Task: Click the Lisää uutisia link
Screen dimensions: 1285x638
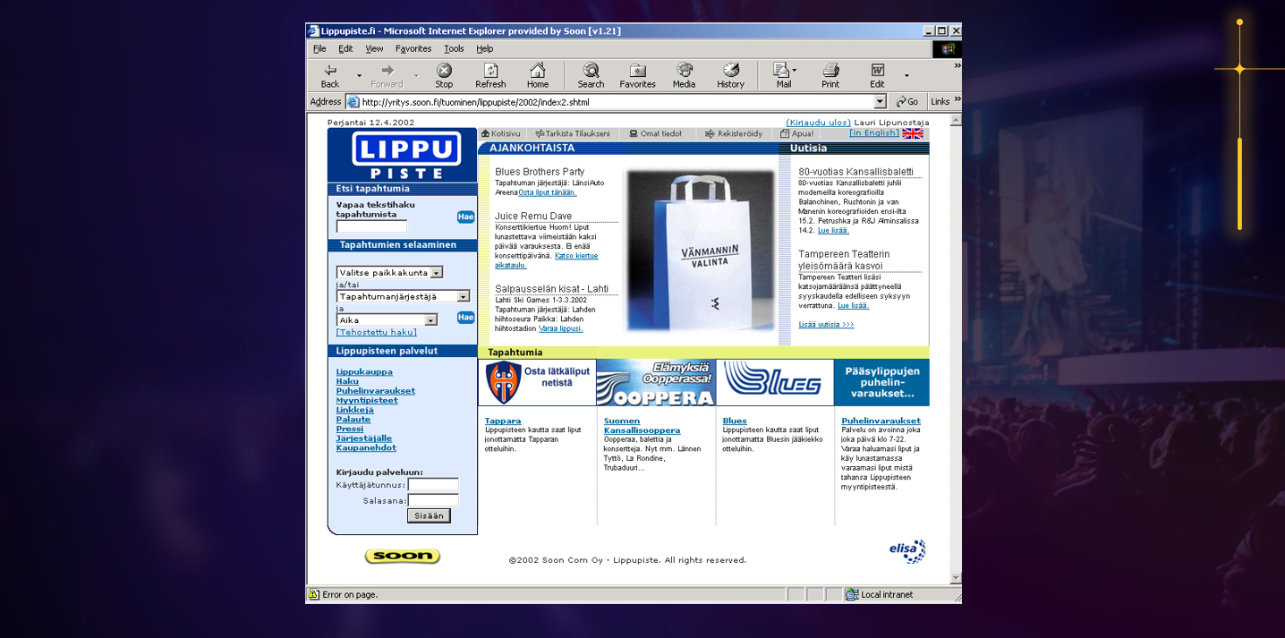Action: tap(827, 325)
